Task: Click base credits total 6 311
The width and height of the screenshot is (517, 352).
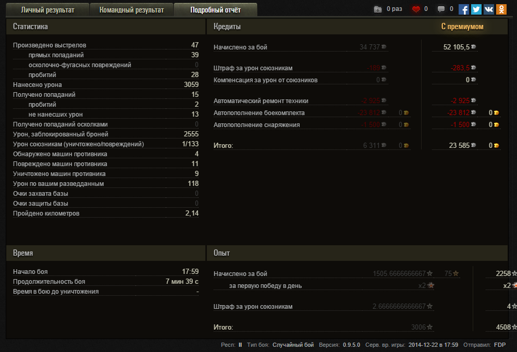Action: [371, 145]
